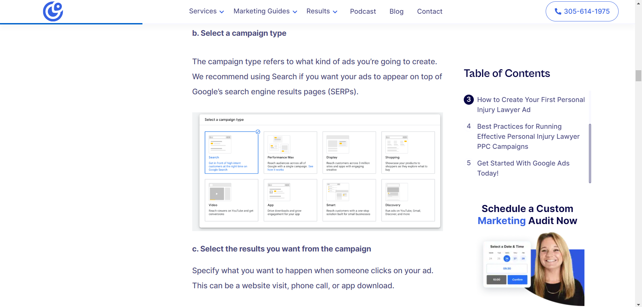This screenshot has height=307, width=642.
Task: Click the 'Table of Contents' heading
Action: point(507,73)
